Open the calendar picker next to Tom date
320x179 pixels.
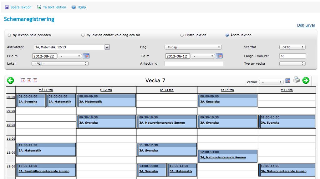[x=219, y=56]
